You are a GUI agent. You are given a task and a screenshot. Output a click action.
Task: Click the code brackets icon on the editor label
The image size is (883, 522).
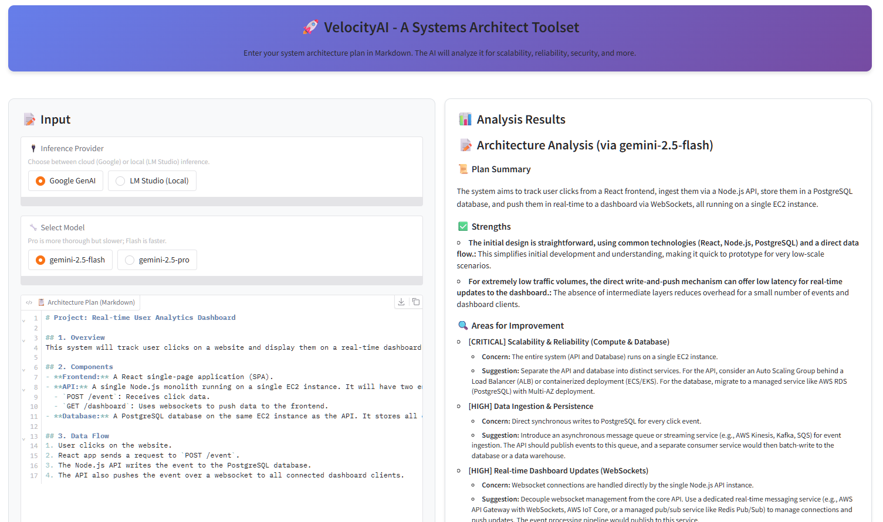click(x=29, y=302)
